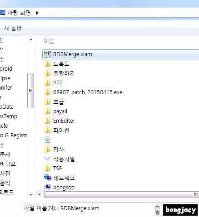Select the bongsoo item name
Screen dimensions: 199x217
64,188
